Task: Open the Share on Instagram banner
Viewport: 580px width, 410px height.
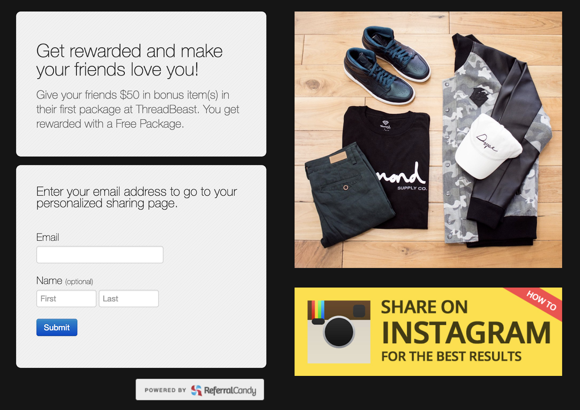Action: coord(428,332)
